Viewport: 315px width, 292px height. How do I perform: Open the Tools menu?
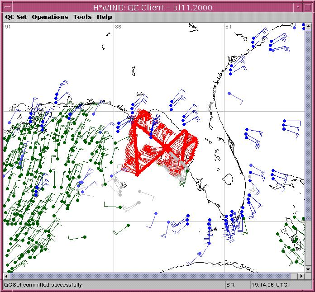[x=82, y=17]
